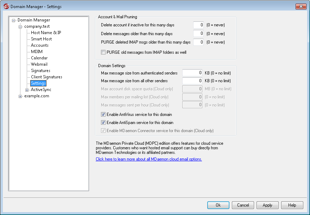Enable PURGE old messages from IMAP folders
This screenshot has width=310, height=215.
tap(103, 52)
